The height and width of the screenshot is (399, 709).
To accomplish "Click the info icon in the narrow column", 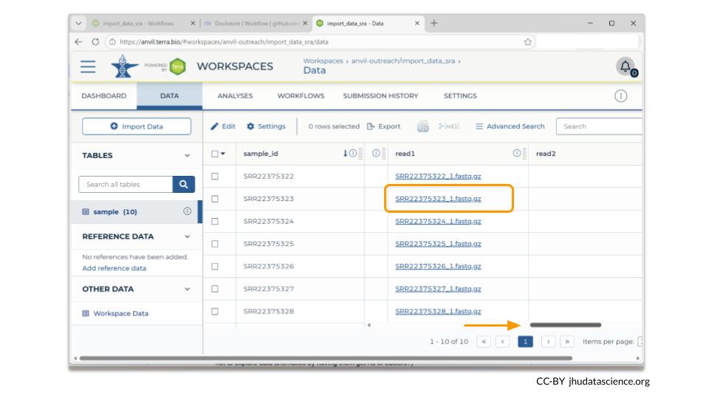I will point(376,154).
